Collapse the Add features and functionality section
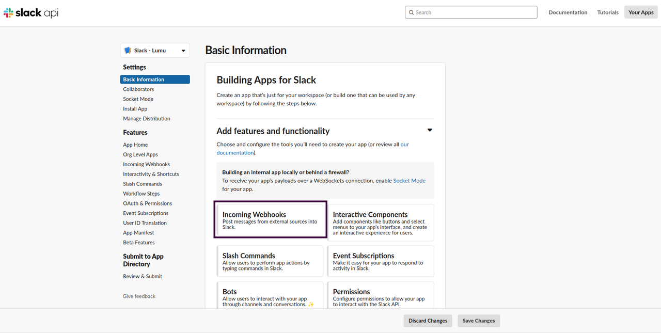 tap(429, 131)
